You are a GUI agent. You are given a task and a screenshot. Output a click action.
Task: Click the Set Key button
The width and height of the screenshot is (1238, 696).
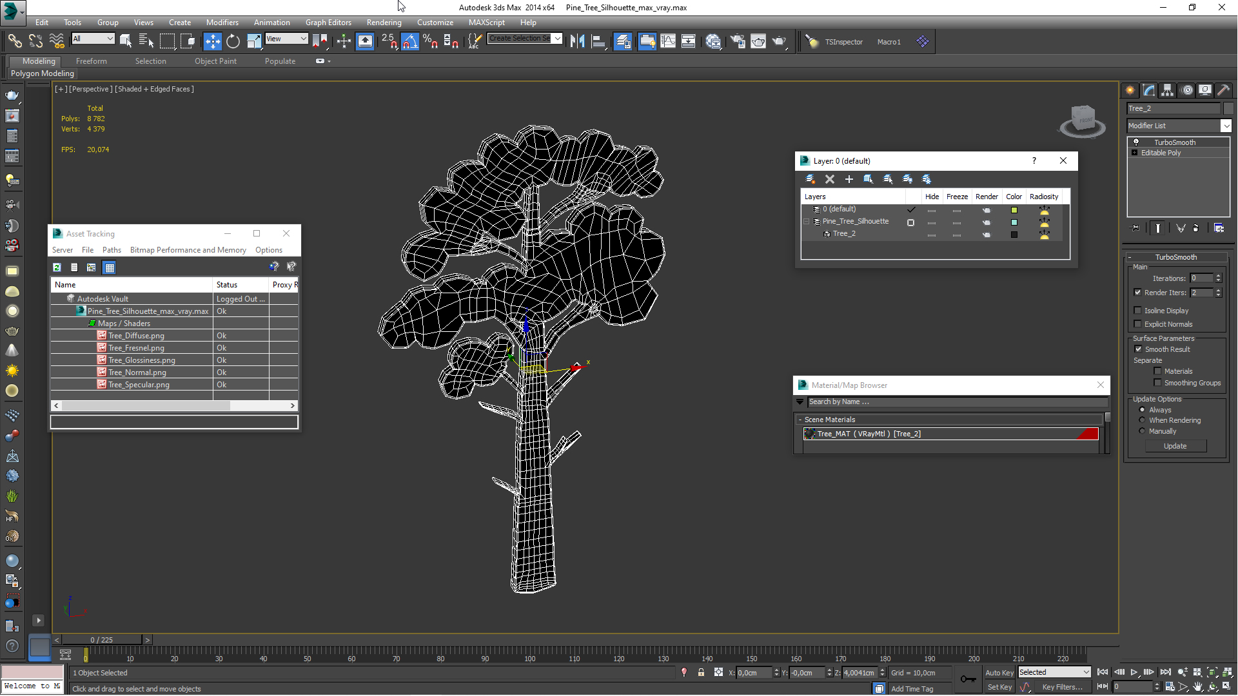coord(999,687)
